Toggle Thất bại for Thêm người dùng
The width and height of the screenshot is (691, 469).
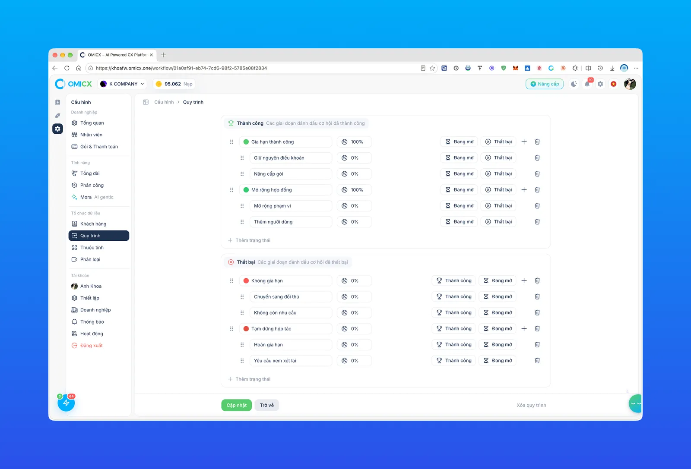[x=498, y=222]
